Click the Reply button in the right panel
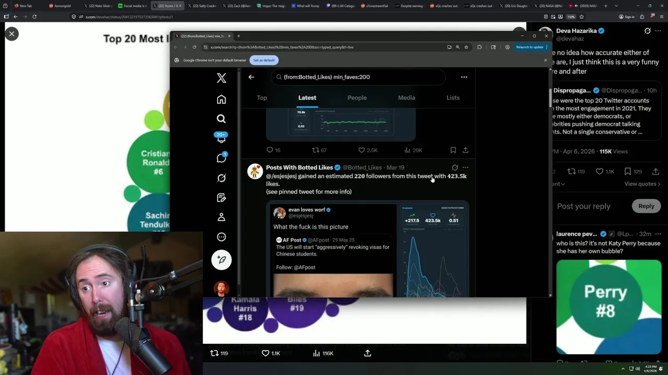The image size is (668, 375). [646, 206]
